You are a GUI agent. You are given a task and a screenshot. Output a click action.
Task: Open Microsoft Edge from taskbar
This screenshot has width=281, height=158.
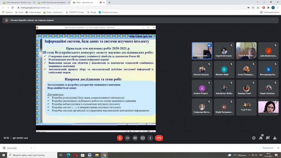(68, 155)
